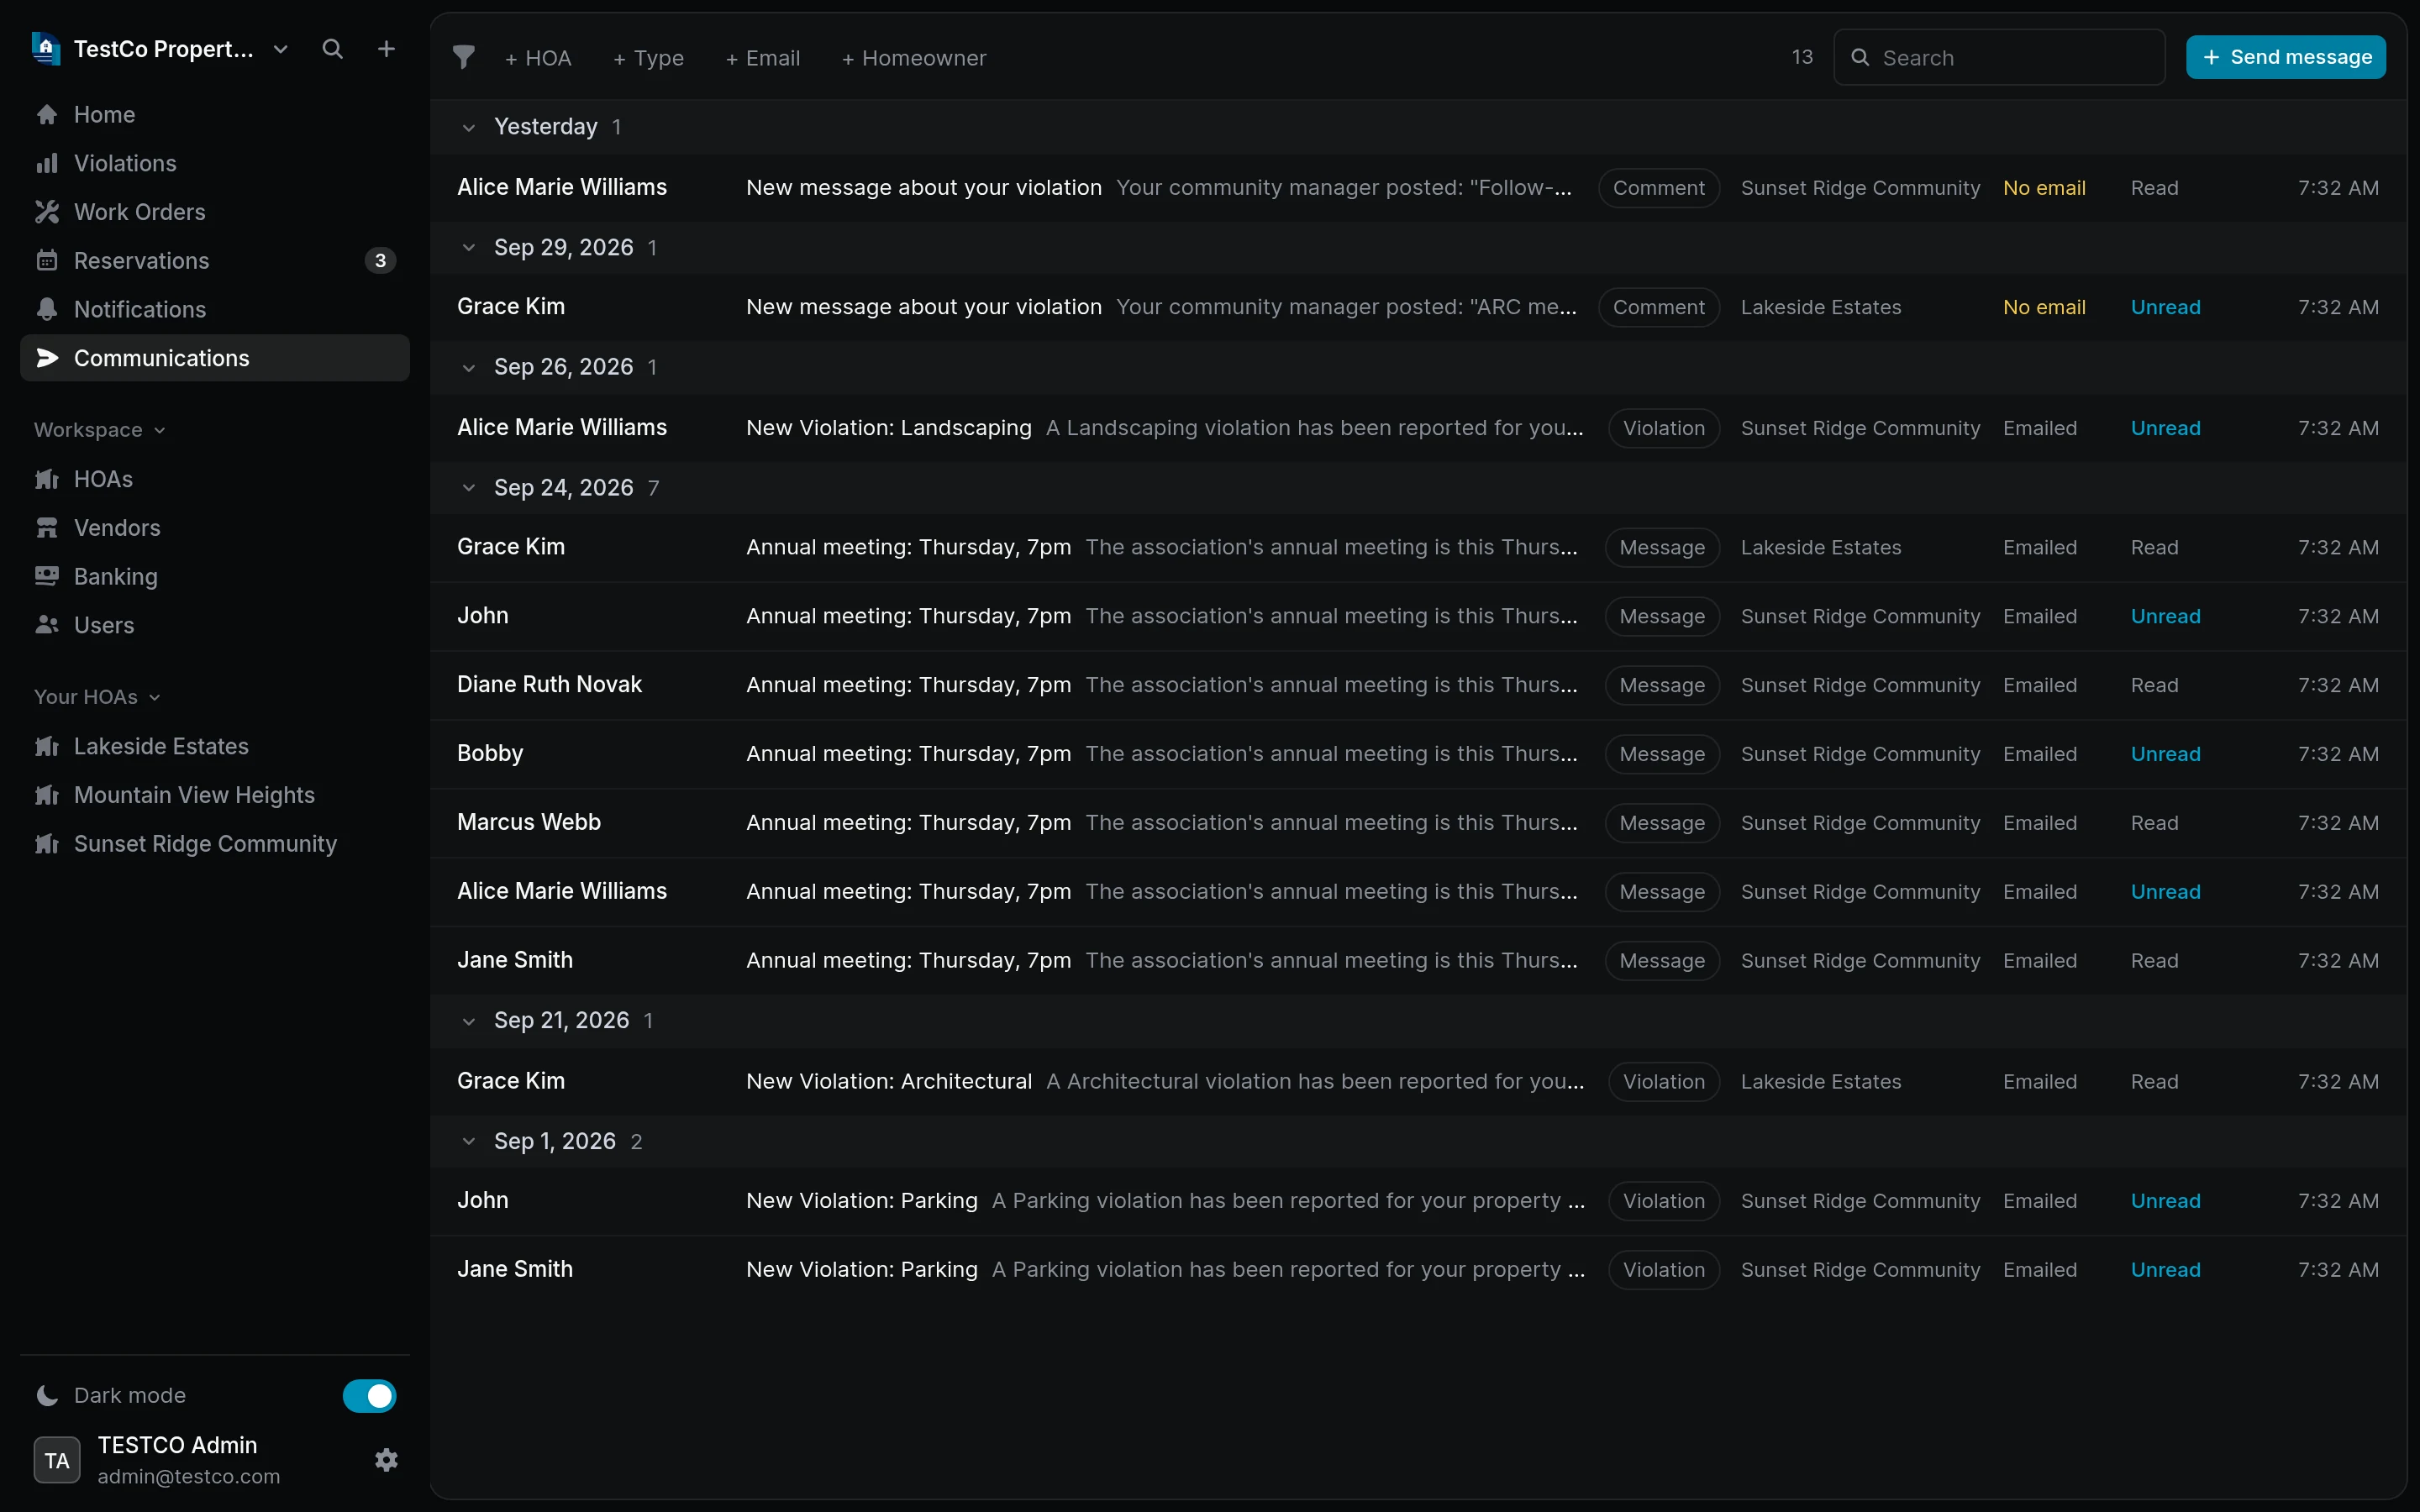
Task: Click the Violations bar chart icon
Action: pyautogui.click(x=47, y=163)
